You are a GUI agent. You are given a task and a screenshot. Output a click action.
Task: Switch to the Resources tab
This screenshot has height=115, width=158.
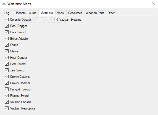coord(75,13)
